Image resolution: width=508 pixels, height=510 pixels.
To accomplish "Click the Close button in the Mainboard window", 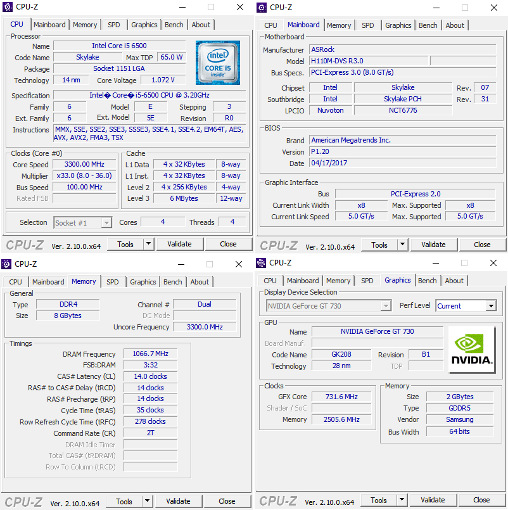I will click(482, 245).
